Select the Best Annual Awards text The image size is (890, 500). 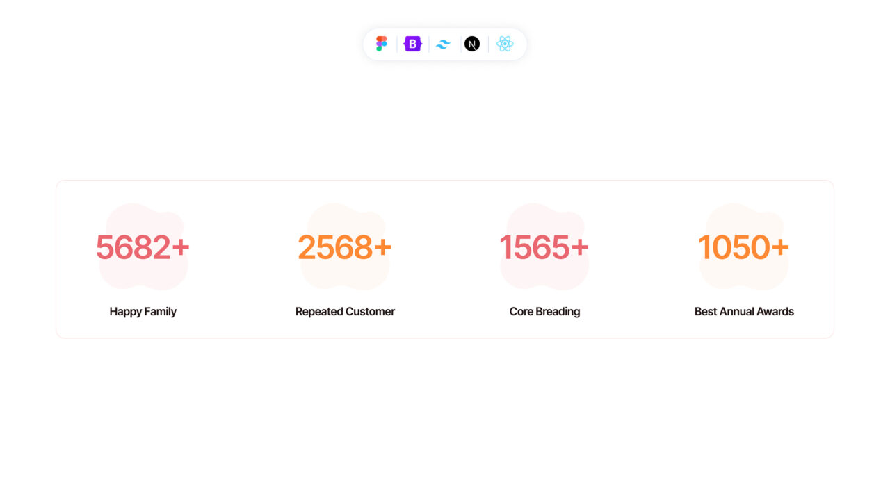(744, 312)
